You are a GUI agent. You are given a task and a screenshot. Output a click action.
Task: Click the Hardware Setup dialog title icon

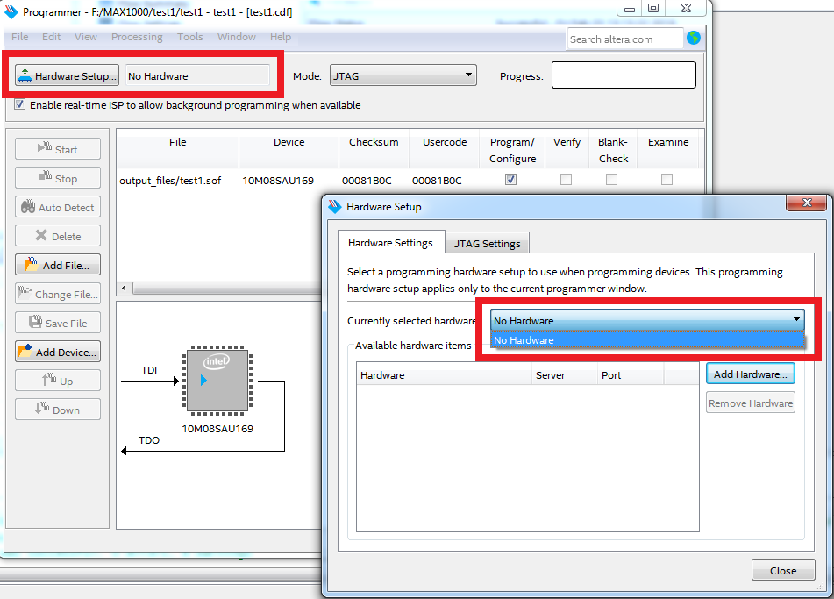point(334,206)
